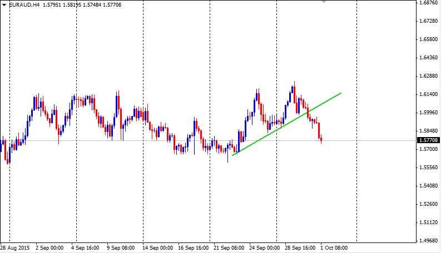Click the 1.59960 price scale label
441x253 pixels.
[428, 113]
